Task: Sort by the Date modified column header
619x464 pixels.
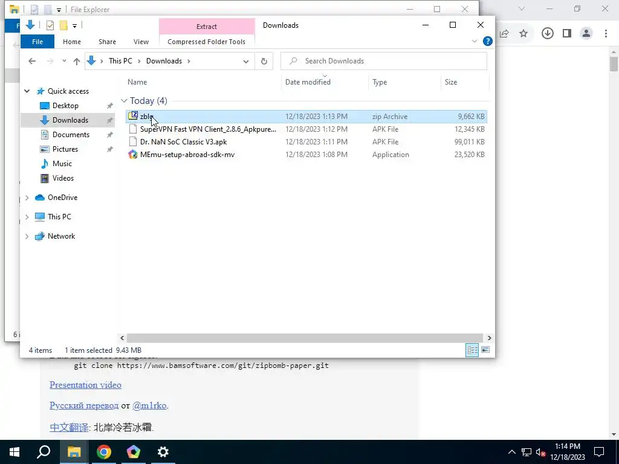Action: tap(308, 82)
